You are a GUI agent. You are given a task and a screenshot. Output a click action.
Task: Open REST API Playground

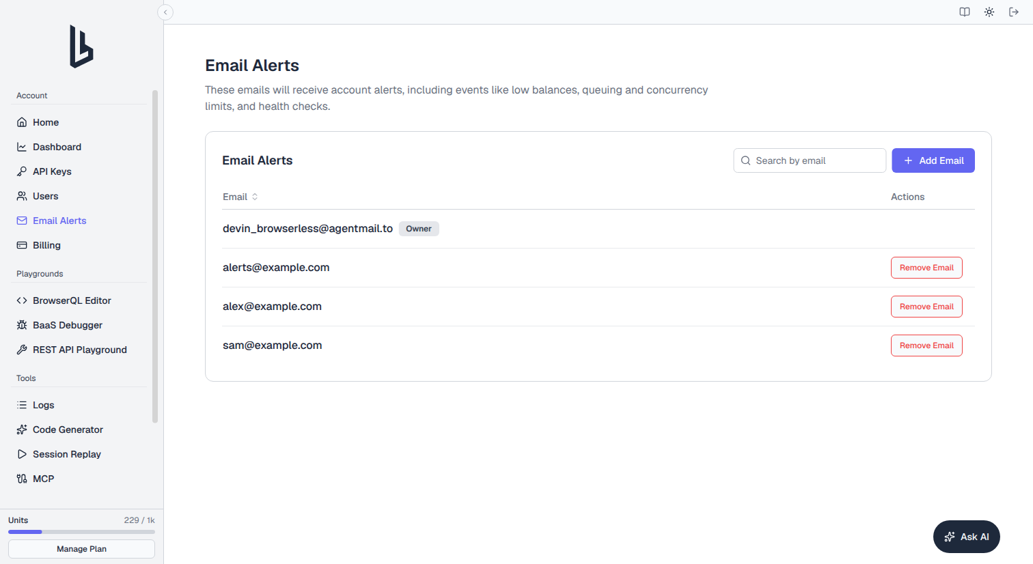coord(81,350)
